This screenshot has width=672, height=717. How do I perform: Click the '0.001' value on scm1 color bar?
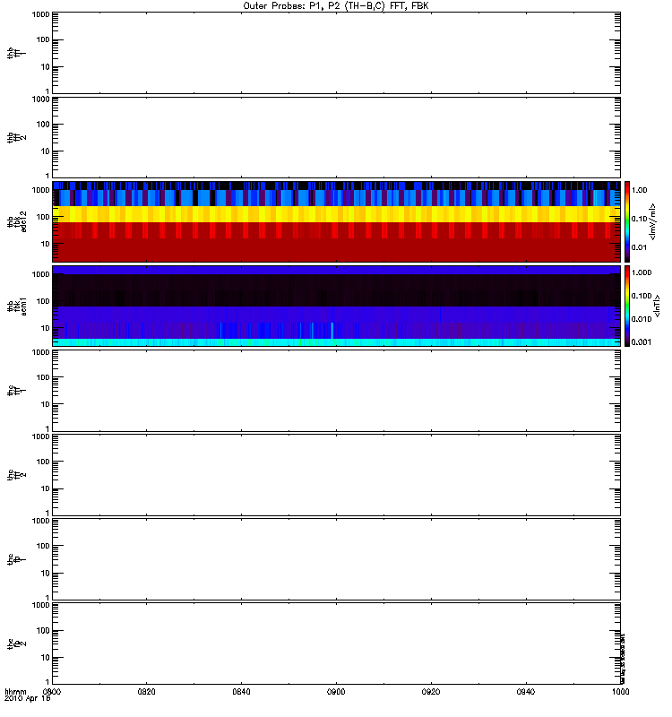[642, 342]
